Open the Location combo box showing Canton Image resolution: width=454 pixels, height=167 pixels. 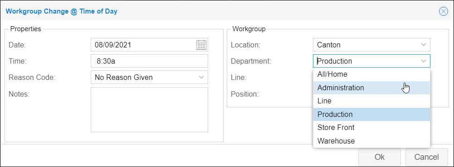(371, 45)
